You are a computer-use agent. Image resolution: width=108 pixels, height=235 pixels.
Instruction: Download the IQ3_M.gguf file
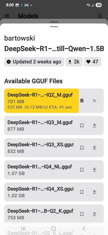94,126
